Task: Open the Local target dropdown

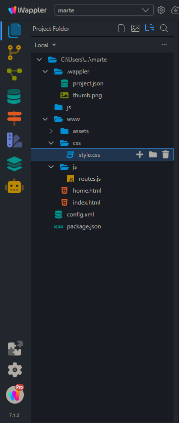Action: [x=45, y=45]
